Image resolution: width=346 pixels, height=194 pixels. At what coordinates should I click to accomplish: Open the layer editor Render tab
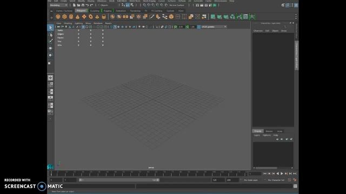tap(269, 131)
